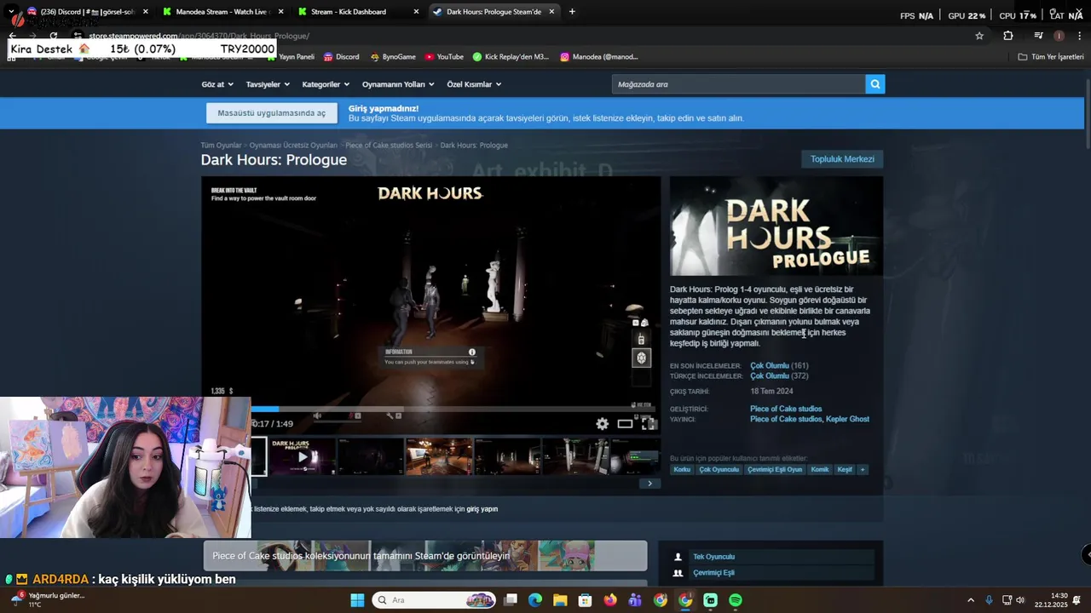Screen dimensions: 1091x613
Task: Open the video player settings gear
Action: click(x=603, y=424)
